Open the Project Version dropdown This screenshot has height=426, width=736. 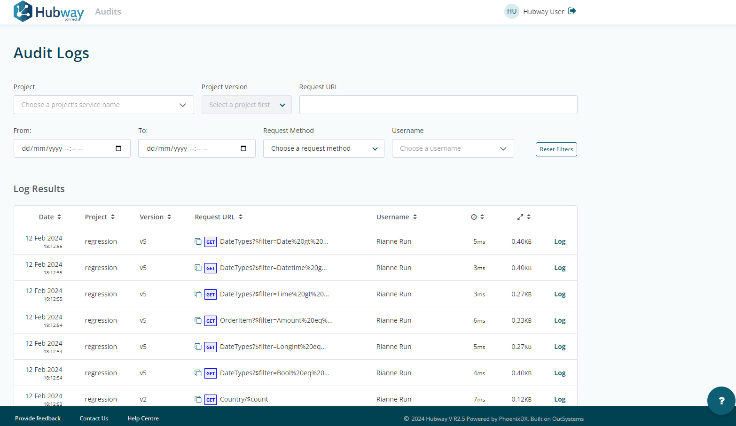[x=246, y=104]
